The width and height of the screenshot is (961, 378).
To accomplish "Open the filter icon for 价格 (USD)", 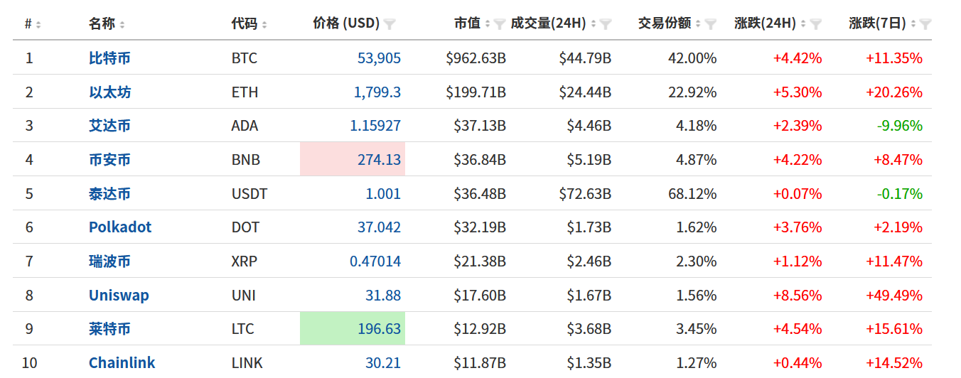I will pos(390,24).
